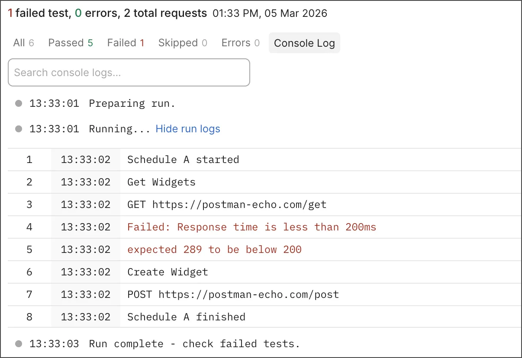This screenshot has height=358, width=522.
Task: Click line number 4 in the log
Action: click(x=29, y=227)
